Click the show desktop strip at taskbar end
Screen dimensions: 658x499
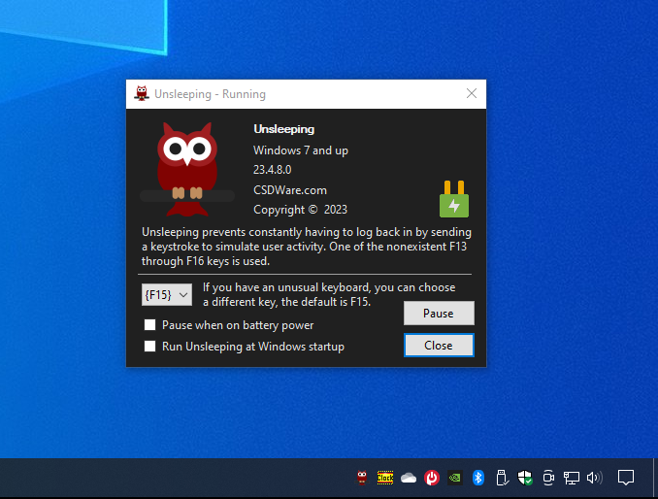(655, 478)
